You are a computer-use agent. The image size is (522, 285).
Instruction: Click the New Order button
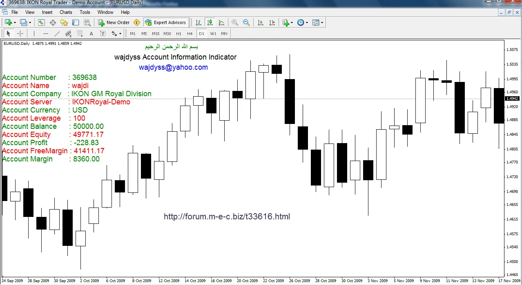114,22
